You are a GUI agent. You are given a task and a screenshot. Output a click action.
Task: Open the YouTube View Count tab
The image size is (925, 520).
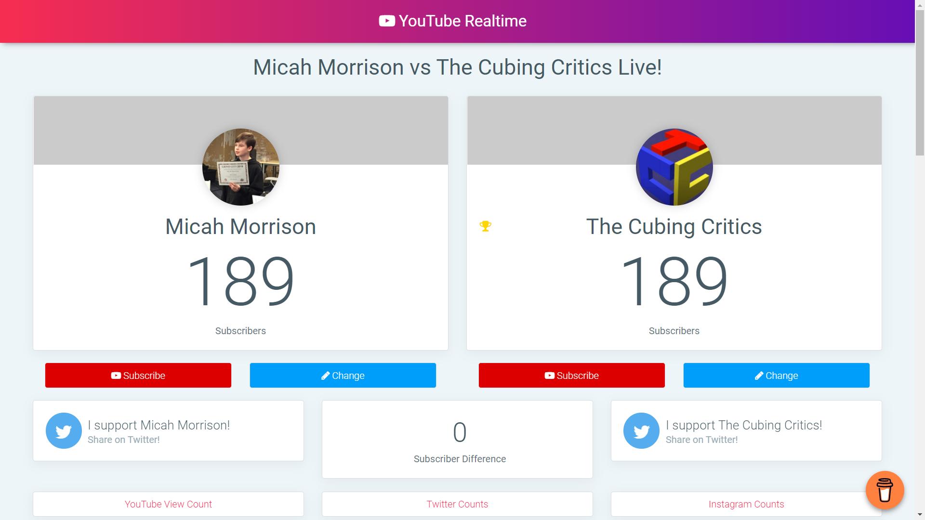(x=168, y=504)
